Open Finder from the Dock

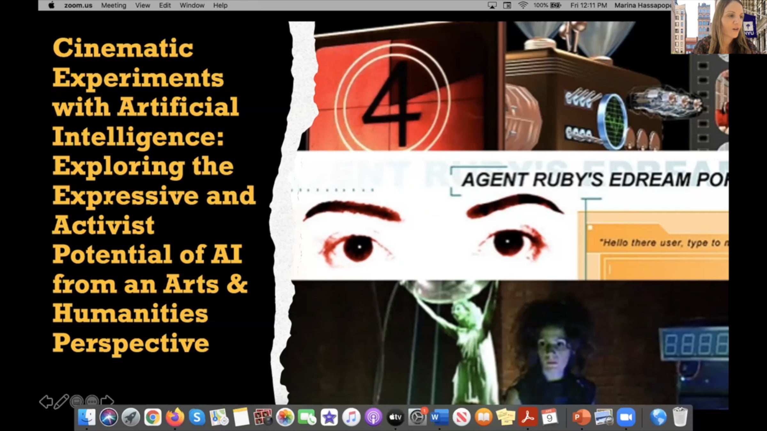pos(87,417)
